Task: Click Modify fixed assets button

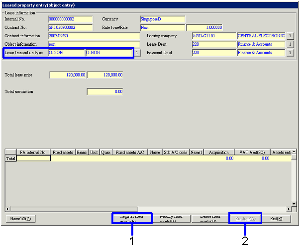Action: 171,218
